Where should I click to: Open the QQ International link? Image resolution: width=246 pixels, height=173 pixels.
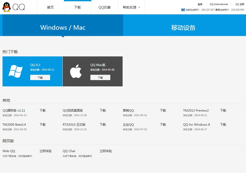point(219,4)
